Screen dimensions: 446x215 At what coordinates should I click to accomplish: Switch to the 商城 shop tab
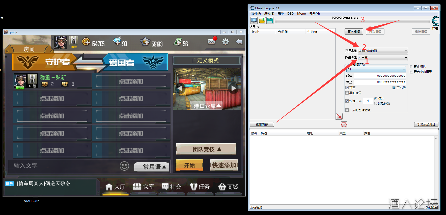(228, 187)
